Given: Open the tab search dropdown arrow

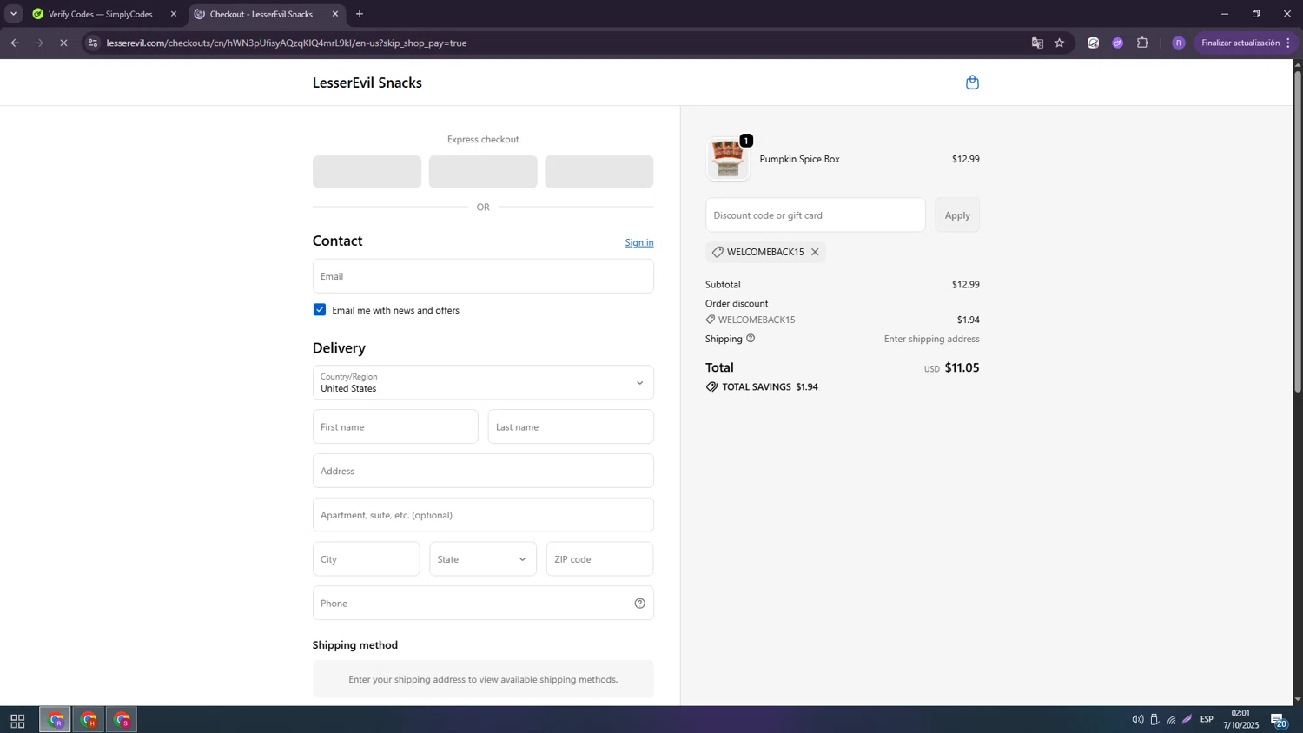Looking at the screenshot, I should [x=13, y=14].
